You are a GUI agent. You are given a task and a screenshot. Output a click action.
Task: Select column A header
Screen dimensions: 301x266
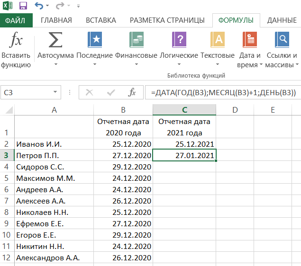(x=54, y=110)
